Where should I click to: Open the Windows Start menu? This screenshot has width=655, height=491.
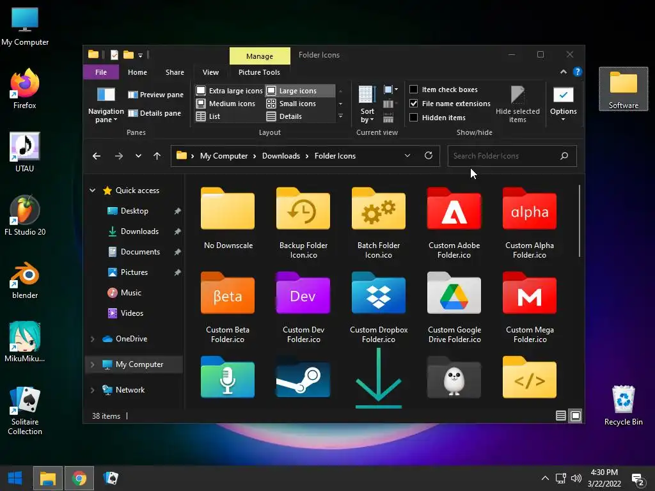coord(15,478)
